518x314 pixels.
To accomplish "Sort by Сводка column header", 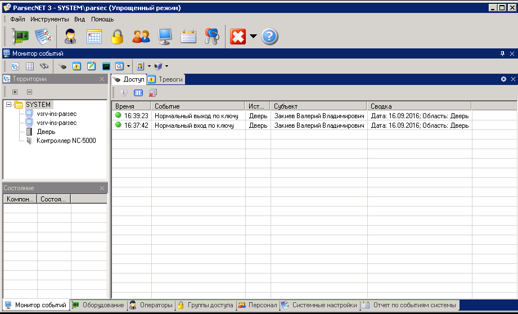I will [x=419, y=106].
